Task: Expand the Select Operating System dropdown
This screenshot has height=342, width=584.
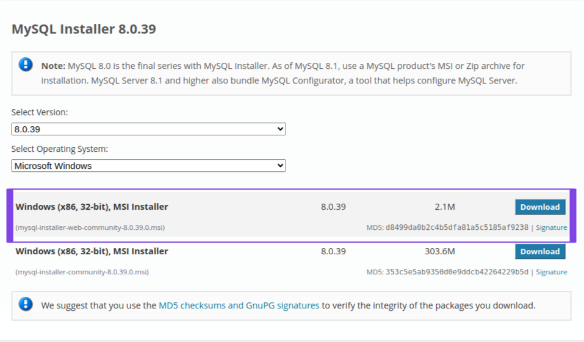Action: pos(148,166)
